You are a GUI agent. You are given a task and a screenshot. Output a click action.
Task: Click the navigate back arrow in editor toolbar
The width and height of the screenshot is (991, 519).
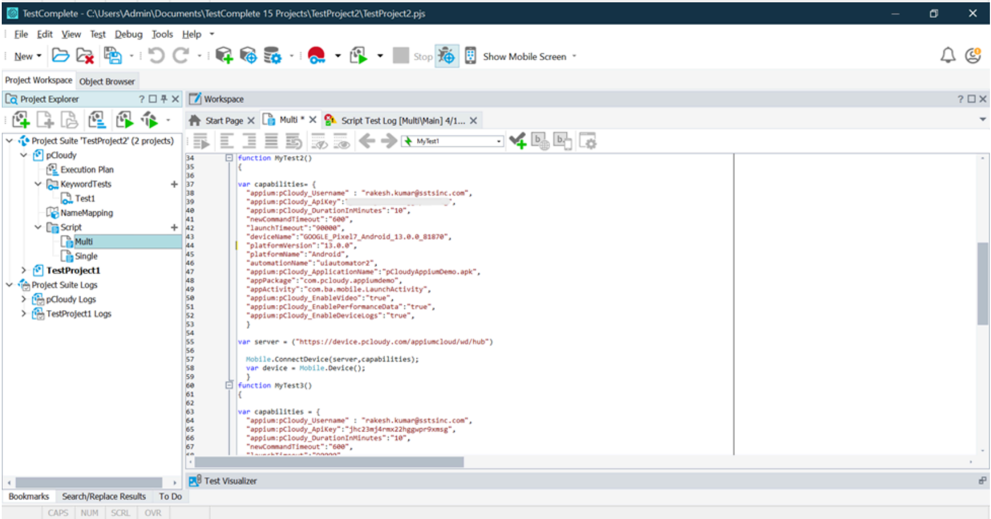point(367,141)
